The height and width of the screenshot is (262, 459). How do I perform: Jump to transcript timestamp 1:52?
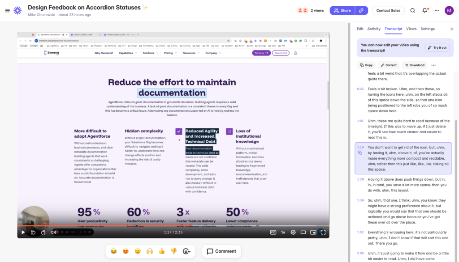pos(360,232)
